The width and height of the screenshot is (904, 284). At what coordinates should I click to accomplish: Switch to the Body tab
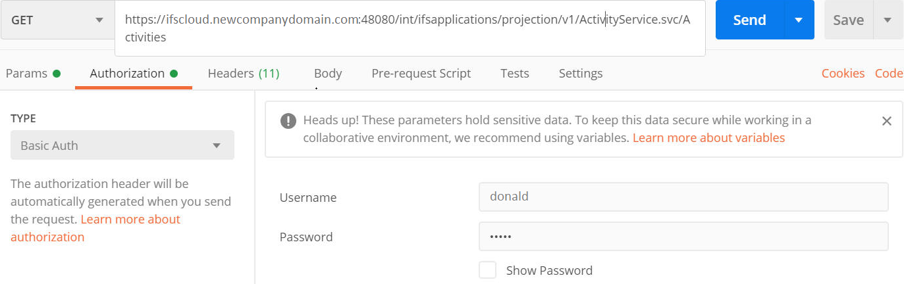point(328,74)
